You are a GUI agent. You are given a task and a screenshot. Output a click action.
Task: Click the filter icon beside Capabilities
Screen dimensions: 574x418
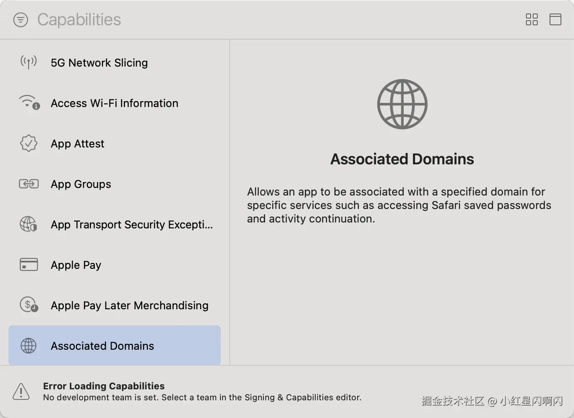21,20
